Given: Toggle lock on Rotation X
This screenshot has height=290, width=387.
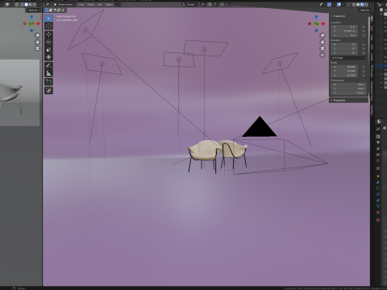Looking at the screenshot, I should pos(363,44).
